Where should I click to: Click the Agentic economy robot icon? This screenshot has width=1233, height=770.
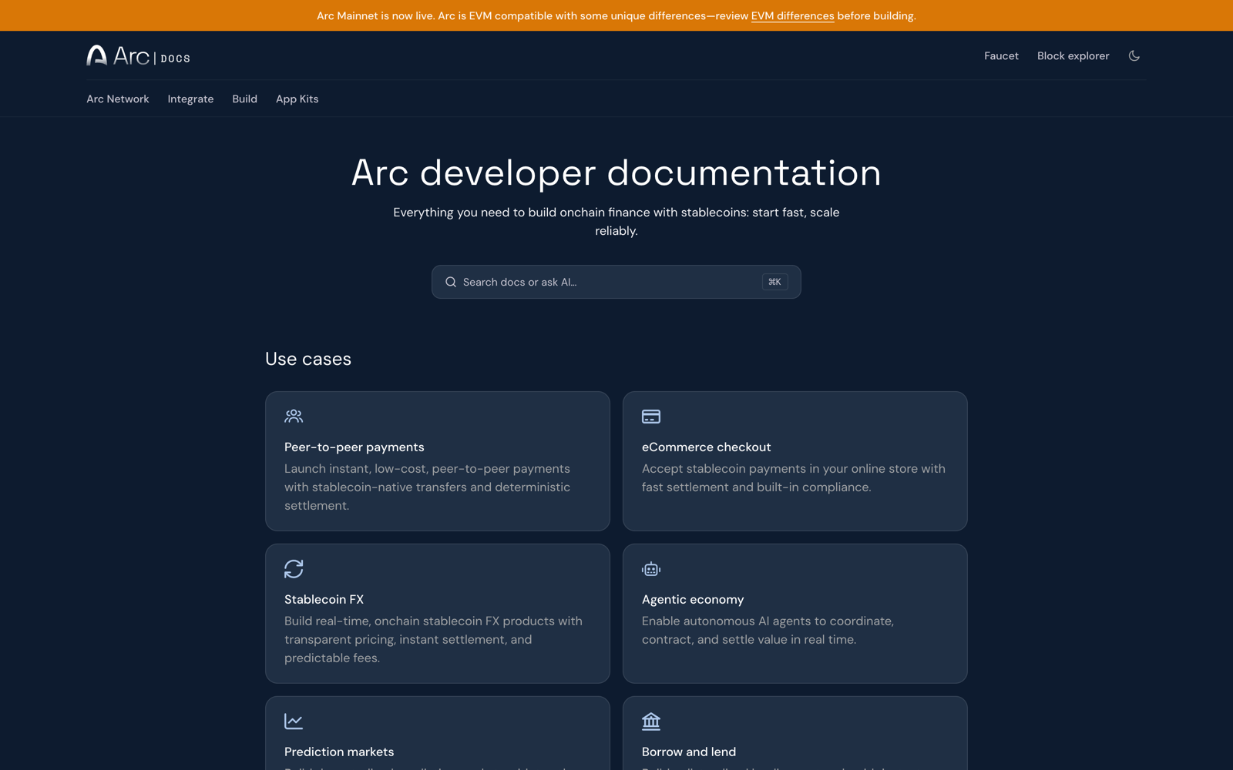pyautogui.click(x=651, y=569)
